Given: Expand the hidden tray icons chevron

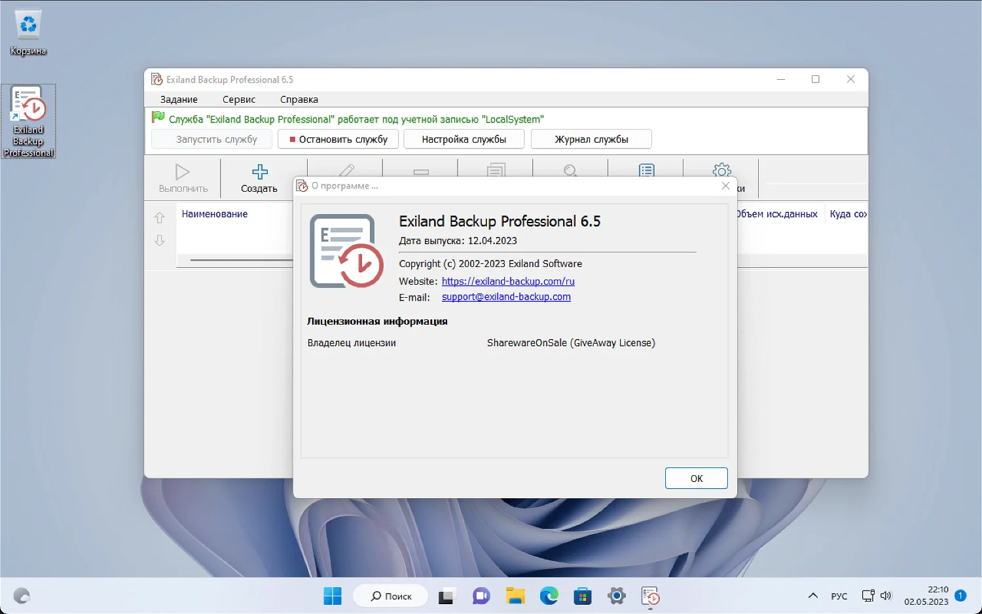Looking at the screenshot, I should pyautogui.click(x=813, y=596).
